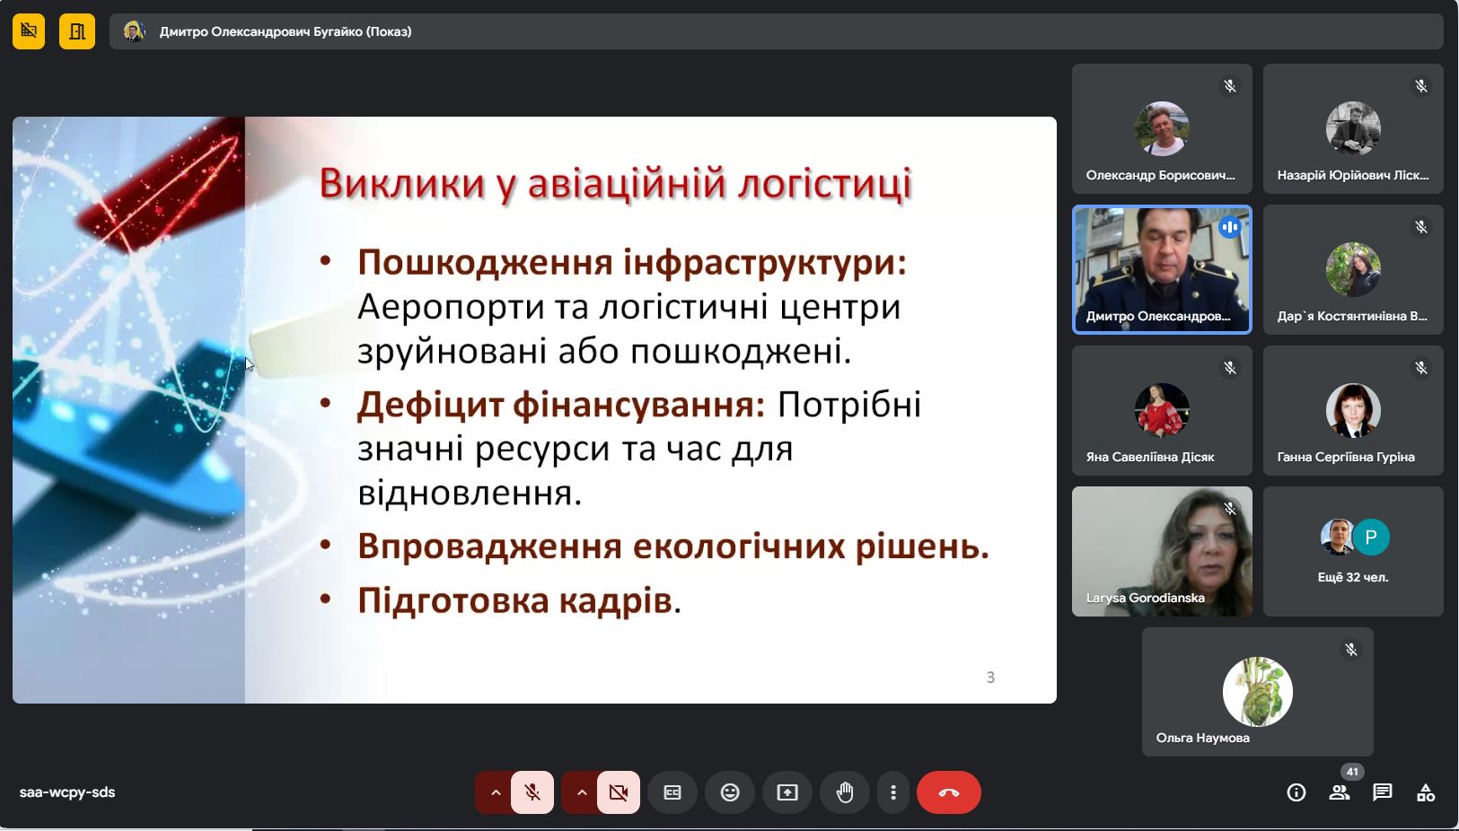The image size is (1459, 831).
Task: Open the chat panel icon
Action: coord(1383,792)
